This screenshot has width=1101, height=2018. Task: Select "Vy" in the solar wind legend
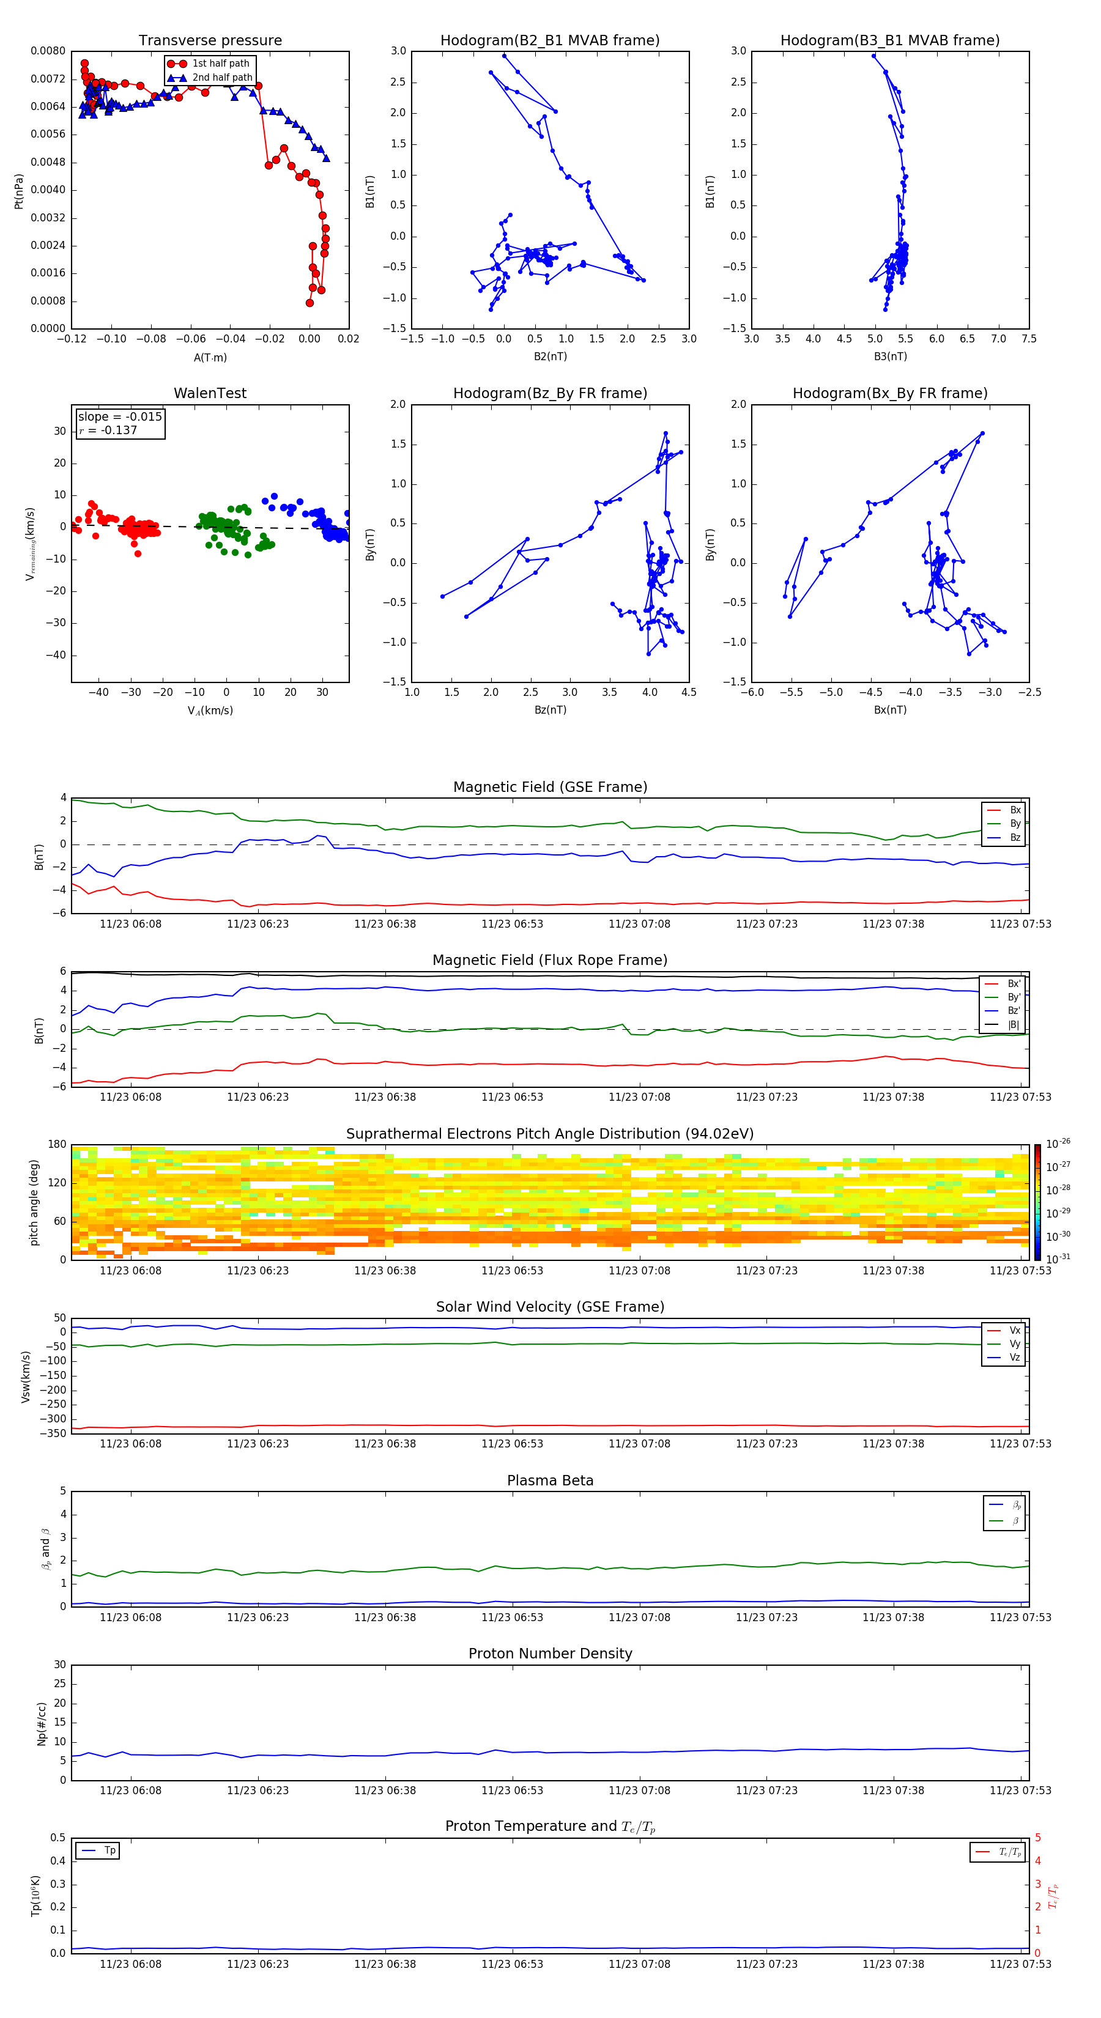tap(1015, 1343)
